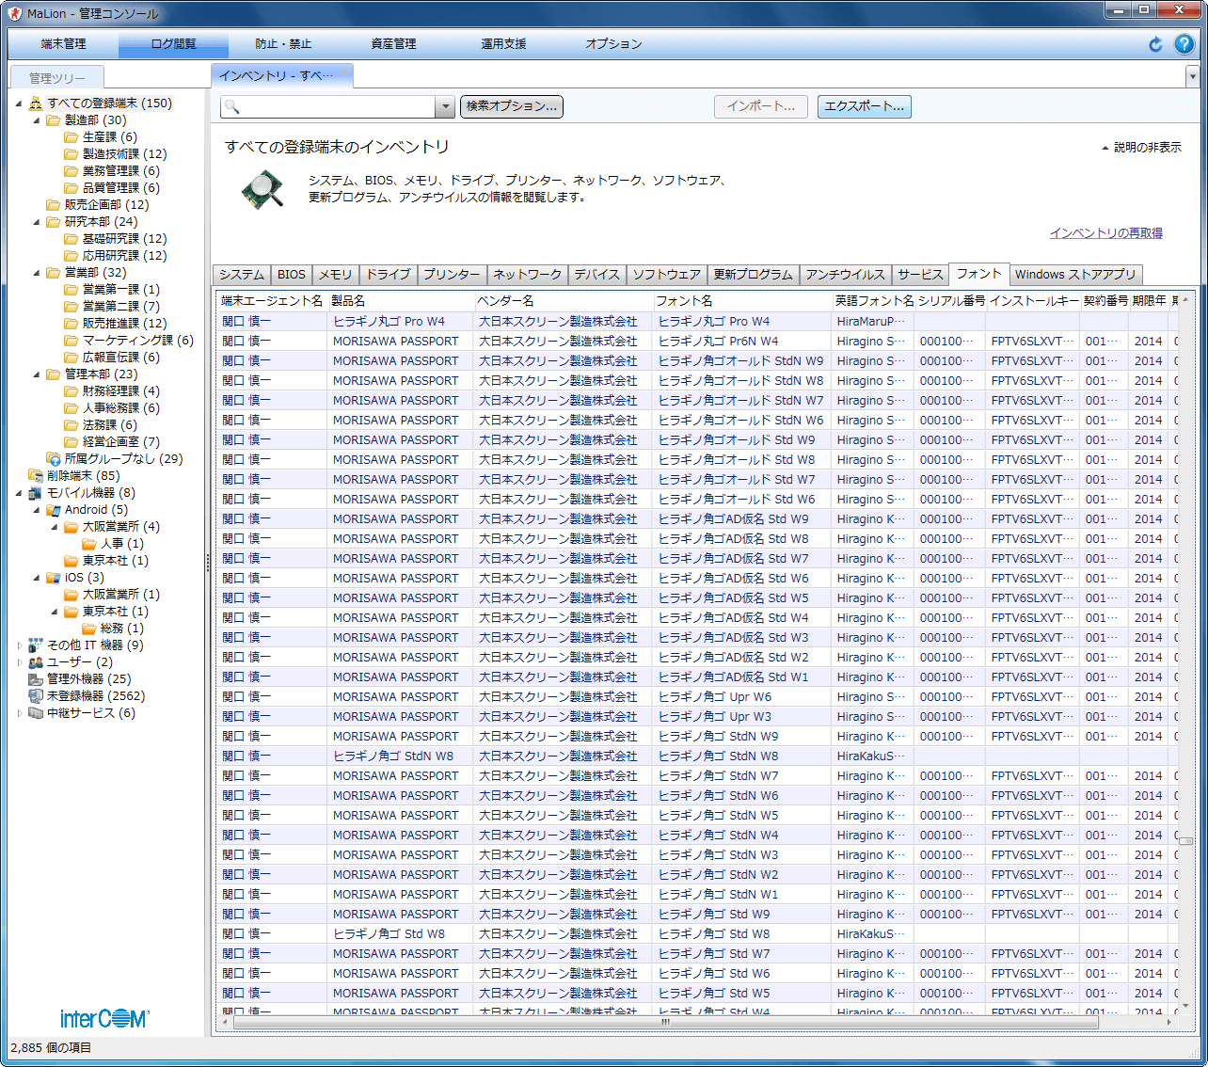Click the users (ユーザー) icon in tree

pos(36,662)
